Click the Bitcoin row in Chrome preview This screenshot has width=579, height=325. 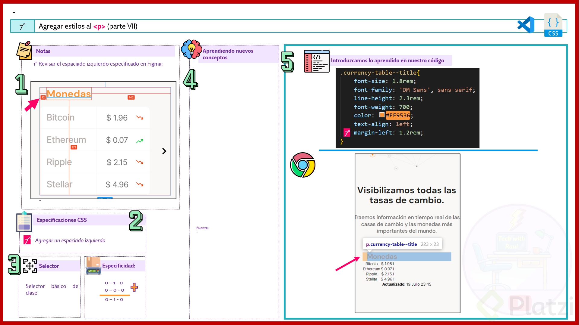380,264
